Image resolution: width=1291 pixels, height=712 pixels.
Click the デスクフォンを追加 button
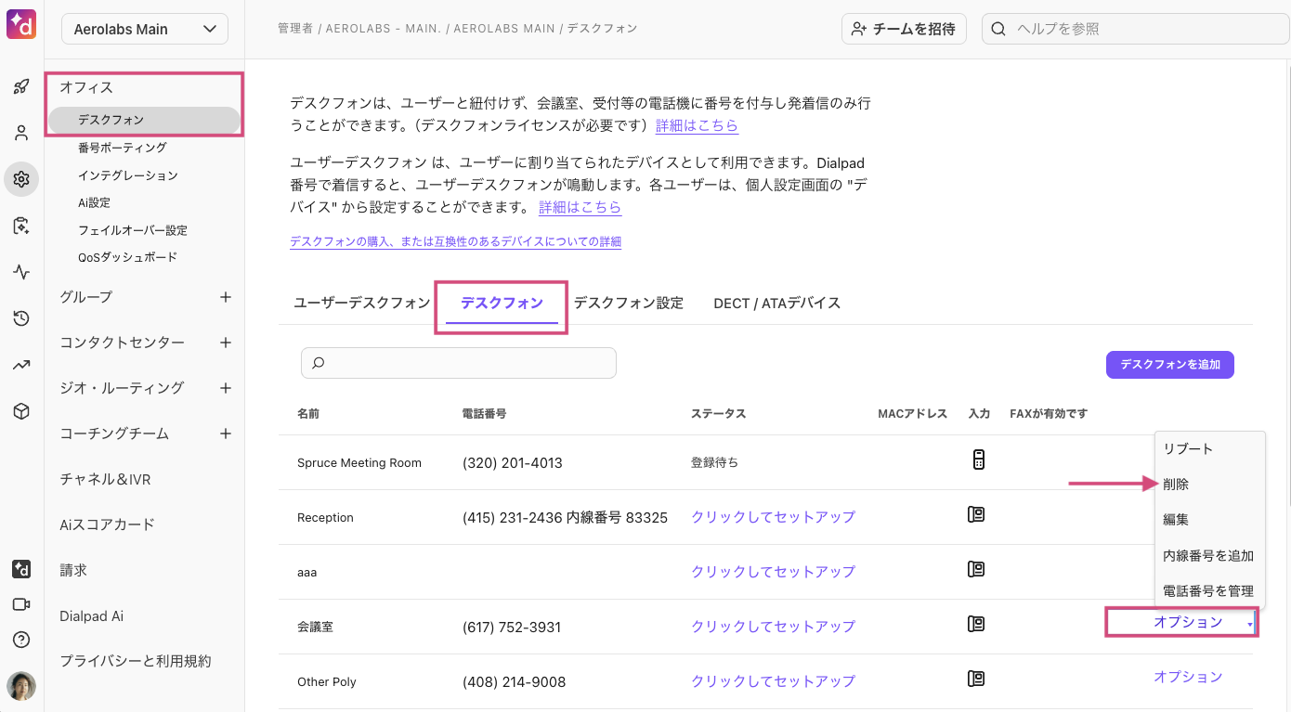coord(1170,365)
